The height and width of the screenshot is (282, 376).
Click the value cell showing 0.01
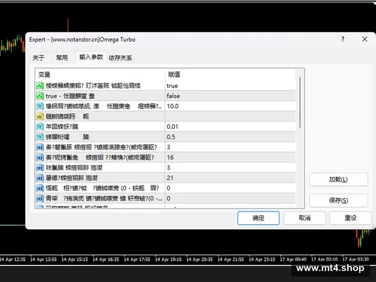pos(230,127)
